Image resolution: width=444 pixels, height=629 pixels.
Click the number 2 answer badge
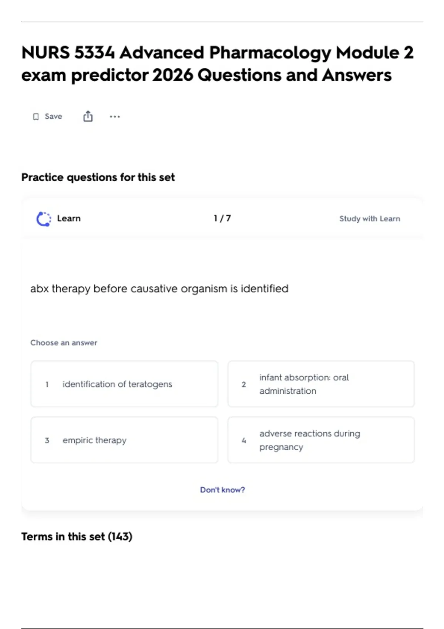[x=244, y=384]
